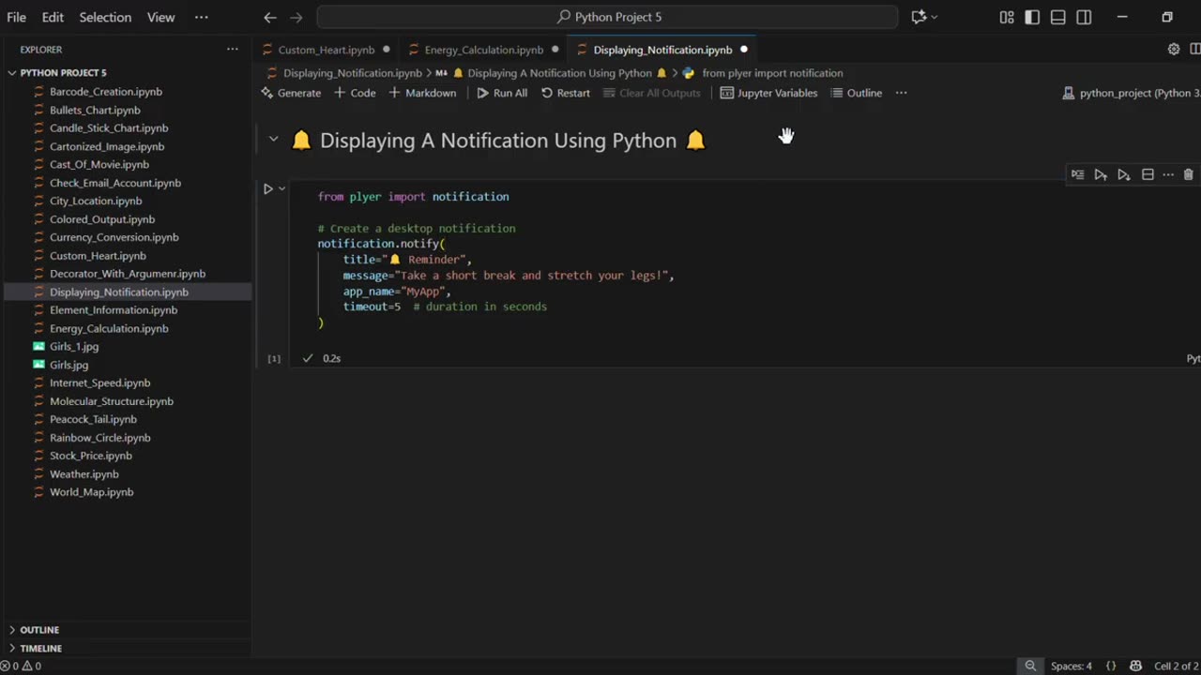Collapse the Displaying A Notification heading
Viewport: 1201px width, 675px height.
coord(273,140)
